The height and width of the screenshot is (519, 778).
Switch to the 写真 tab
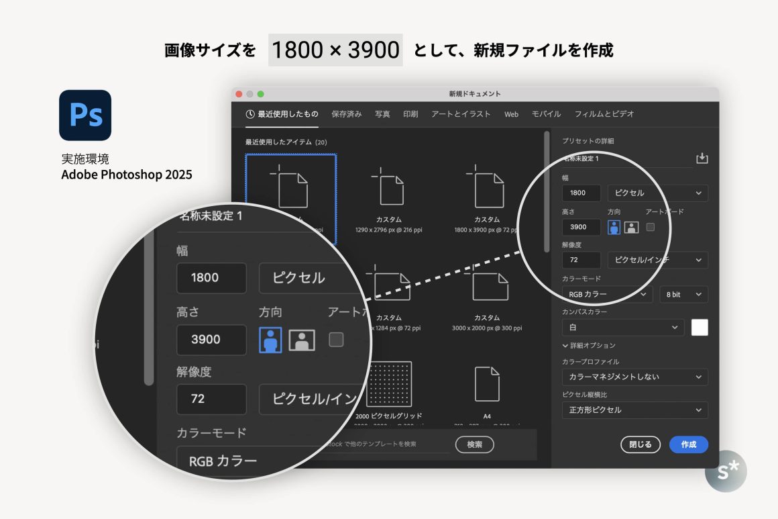[x=382, y=114]
